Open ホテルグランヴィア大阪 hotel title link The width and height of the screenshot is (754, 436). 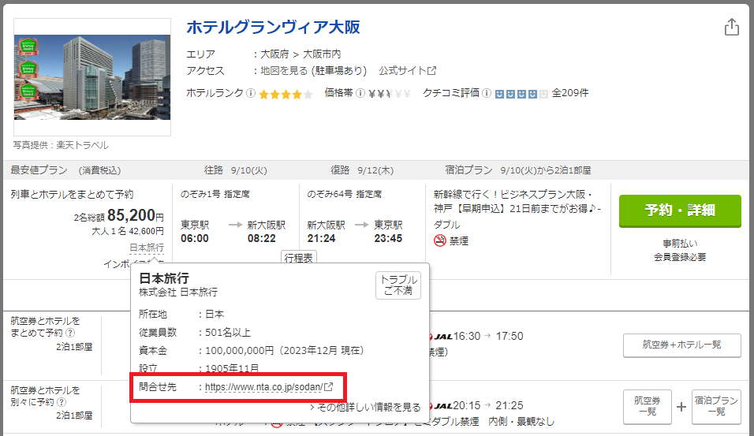[x=273, y=28]
